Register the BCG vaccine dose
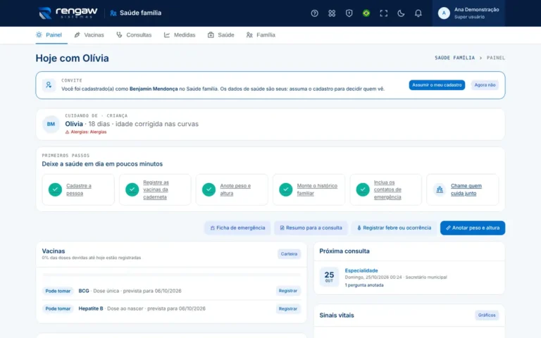 (288, 291)
